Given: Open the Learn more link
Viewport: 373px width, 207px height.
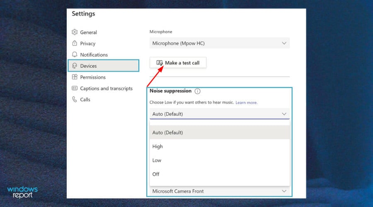Looking at the screenshot, I should tap(246, 102).
